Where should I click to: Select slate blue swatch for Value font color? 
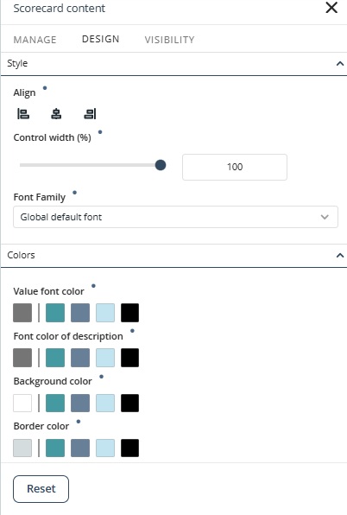(80, 313)
